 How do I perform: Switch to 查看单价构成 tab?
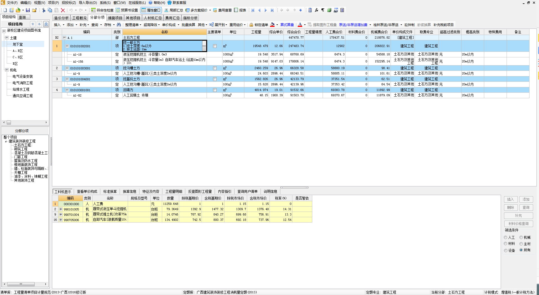[x=87, y=191]
